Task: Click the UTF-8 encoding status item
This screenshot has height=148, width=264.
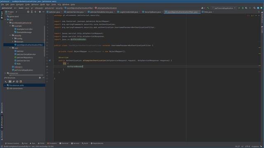Action: [x=247, y=146]
